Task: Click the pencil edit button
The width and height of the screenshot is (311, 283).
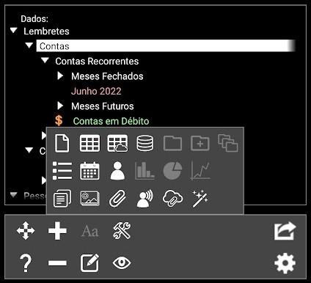Action: tap(90, 262)
